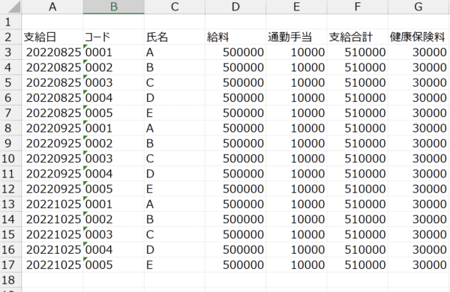This screenshot has height=292, width=450.
Task: Click salary cell D5 showing 500000
Action: 235,82
